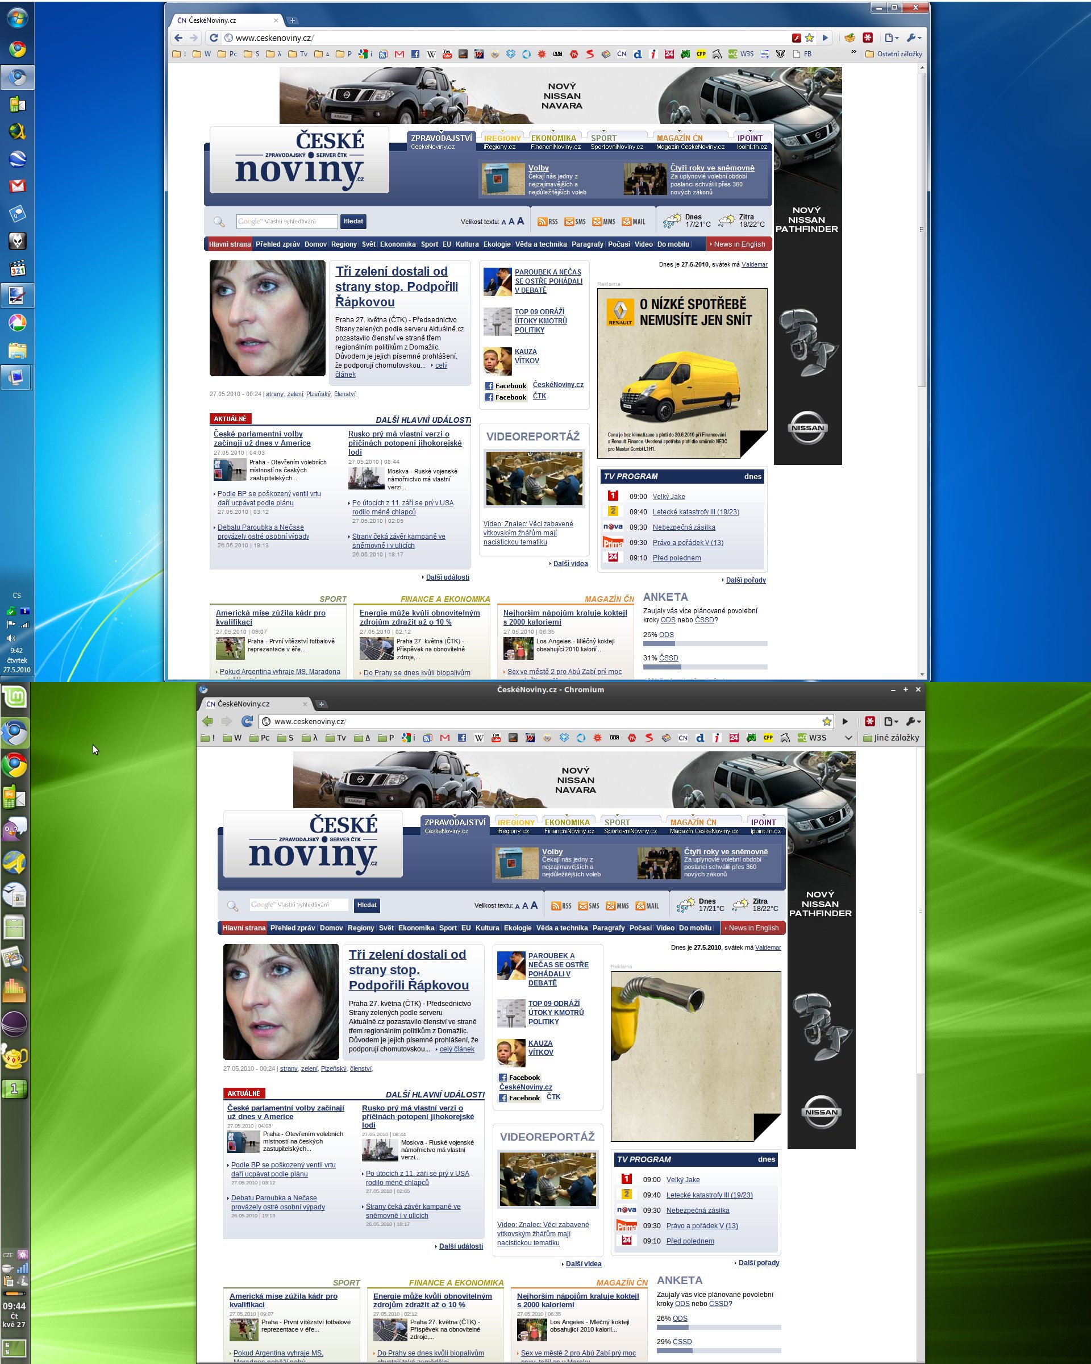The width and height of the screenshot is (1091, 1364).
Task: Select medium text size A on bottom page
Action: click(x=525, y=906)
